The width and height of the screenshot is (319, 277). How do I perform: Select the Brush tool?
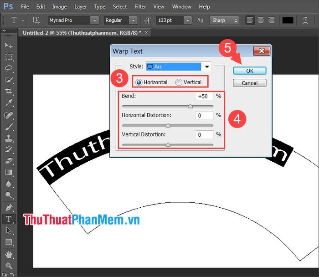(9, 127)
